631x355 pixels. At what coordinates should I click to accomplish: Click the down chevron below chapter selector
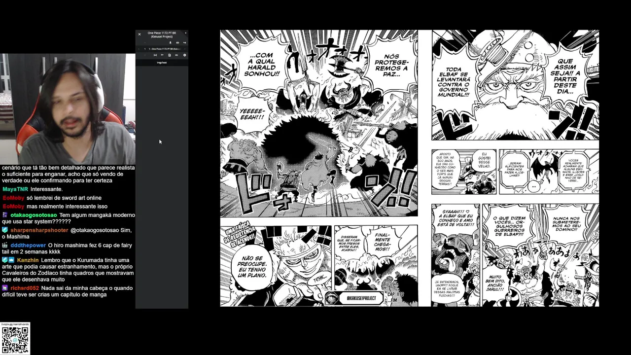(x=145, y=55)
